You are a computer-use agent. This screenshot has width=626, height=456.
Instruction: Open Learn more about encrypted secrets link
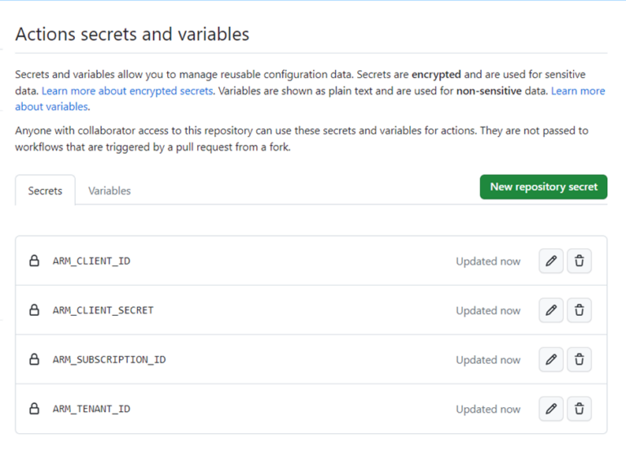pyautogui.click(x=127, y=91)
